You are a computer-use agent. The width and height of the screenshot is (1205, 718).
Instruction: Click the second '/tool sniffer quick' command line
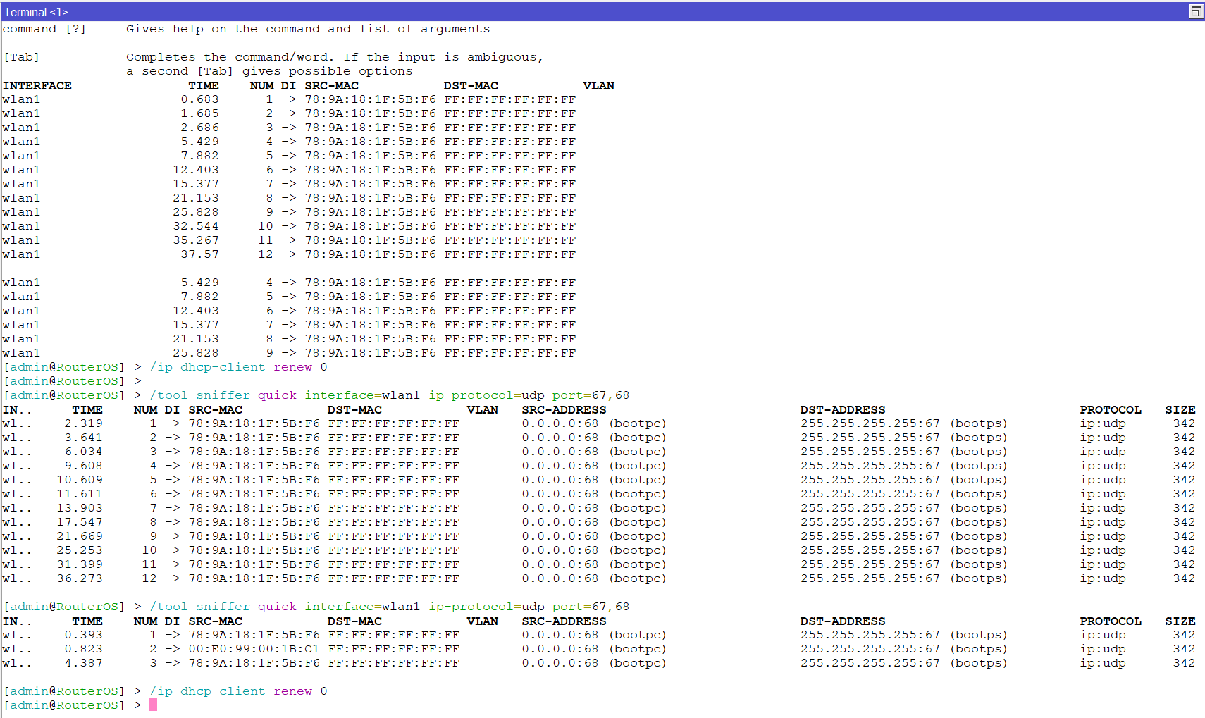pyautogui.click(x=389, y=607)
